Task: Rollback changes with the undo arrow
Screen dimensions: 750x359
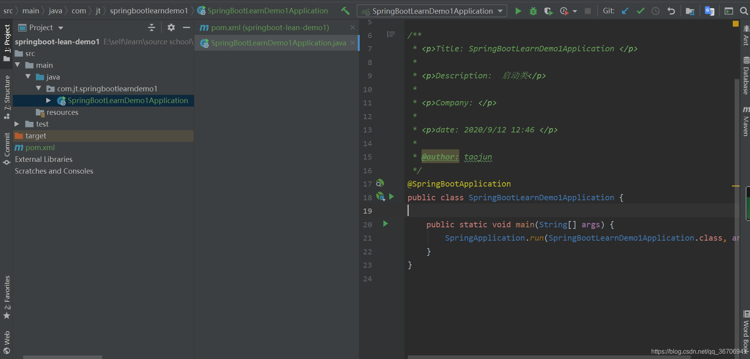Action: (x=671, y=11)
